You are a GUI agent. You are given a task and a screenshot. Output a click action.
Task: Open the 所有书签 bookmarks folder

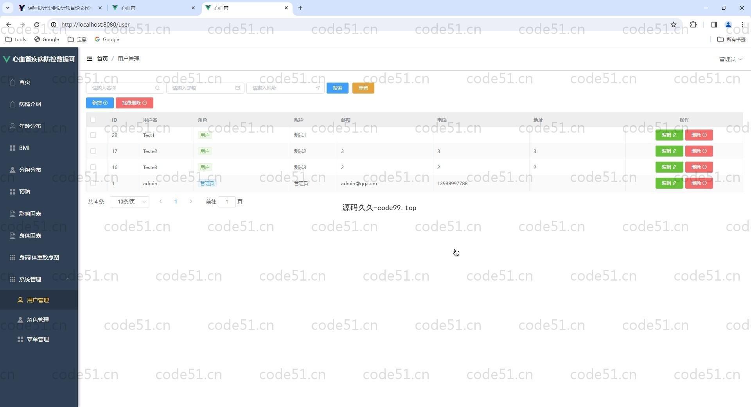pos(731,39)
